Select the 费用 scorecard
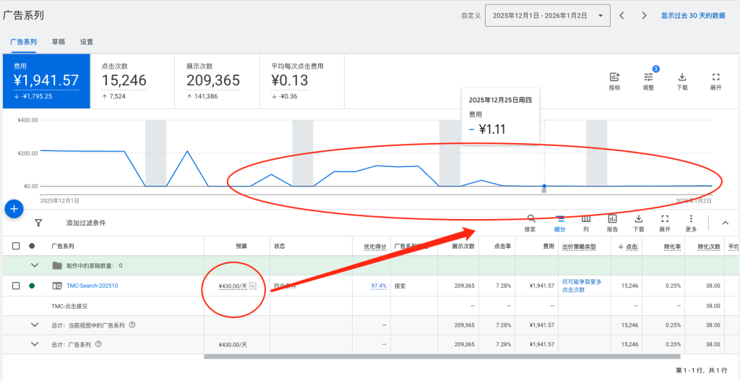 [x=46, y=81]
